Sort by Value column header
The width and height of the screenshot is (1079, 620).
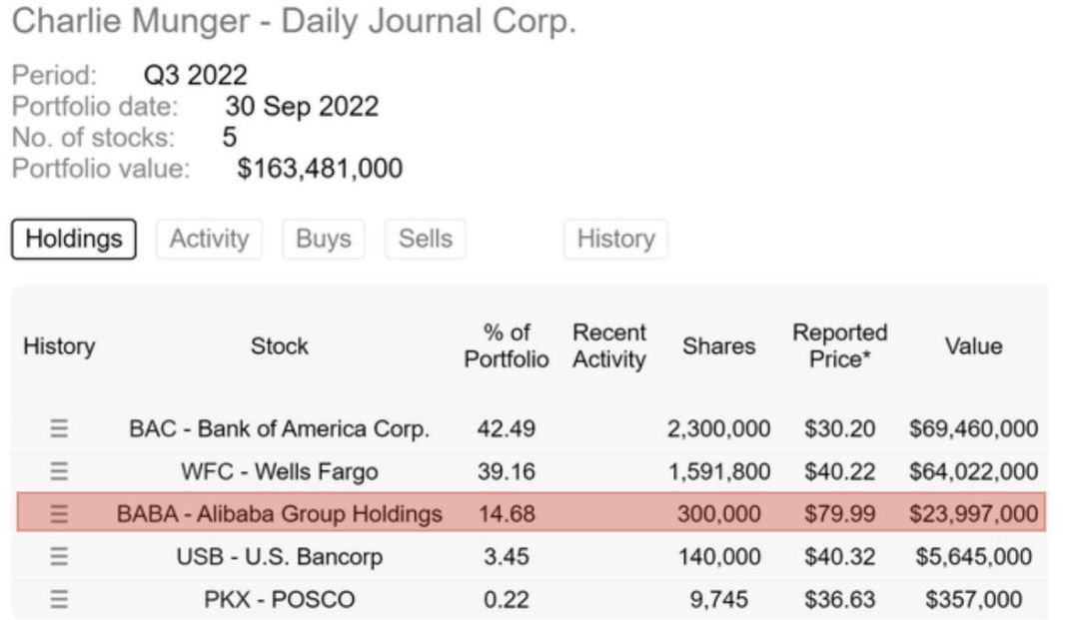click(973, 346)
